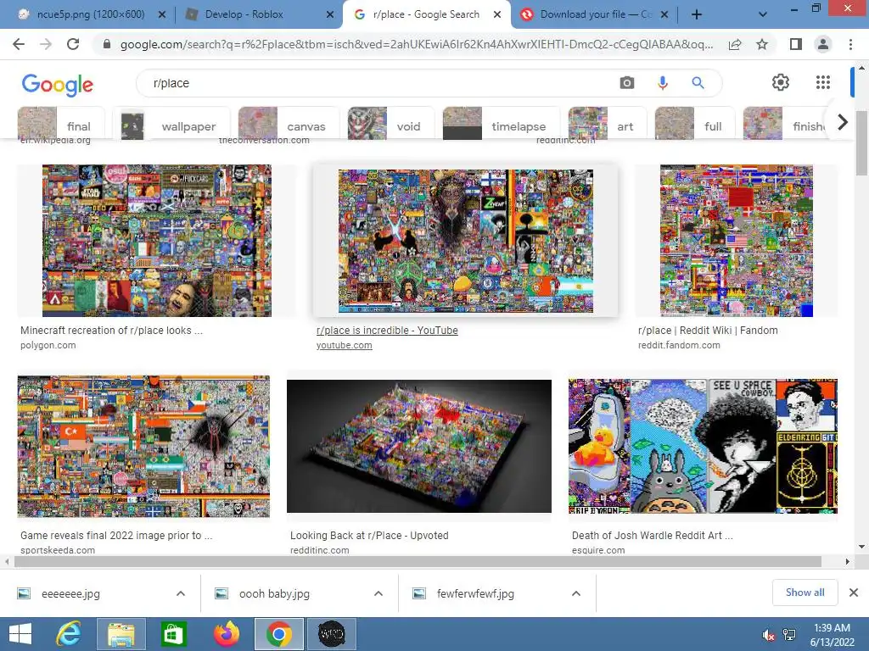This screenshot has width=869, height=651.
Task: Open Chrome's three-dot menu
Action: (x=850, y=44)
